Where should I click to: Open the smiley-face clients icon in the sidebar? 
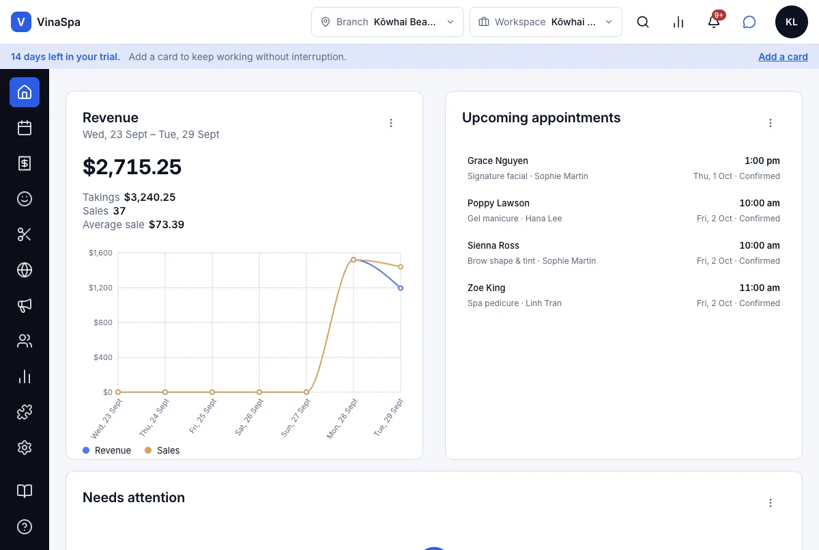25,199
